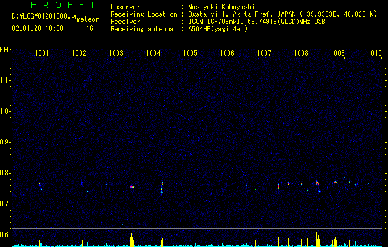Click the 1009 time marker

click(x=337, y=53)
